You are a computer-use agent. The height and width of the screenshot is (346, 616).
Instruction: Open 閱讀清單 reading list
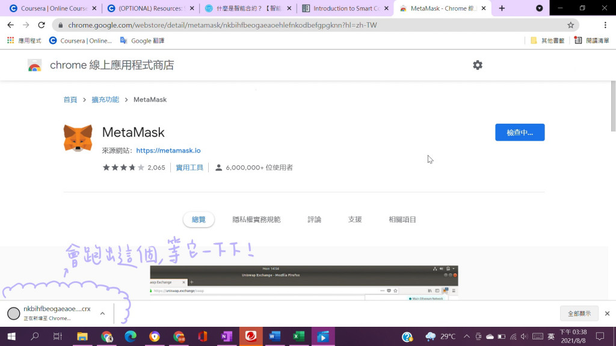click(x=592, y=40)
